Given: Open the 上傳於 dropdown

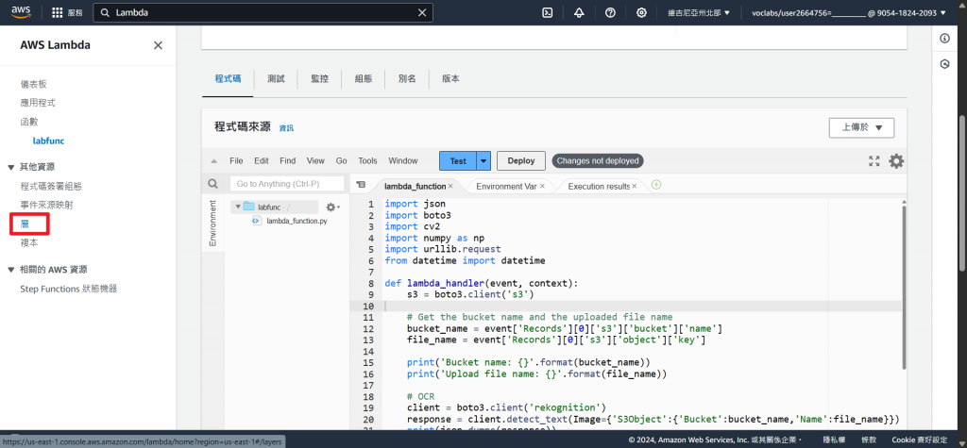Looking at the screenshot, I should [x=861, y=127].
